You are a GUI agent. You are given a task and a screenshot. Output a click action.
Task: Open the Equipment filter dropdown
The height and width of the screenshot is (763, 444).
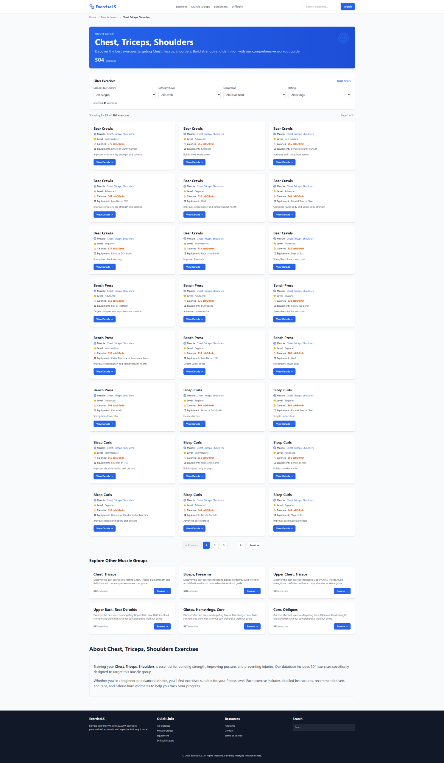(254, 95)
